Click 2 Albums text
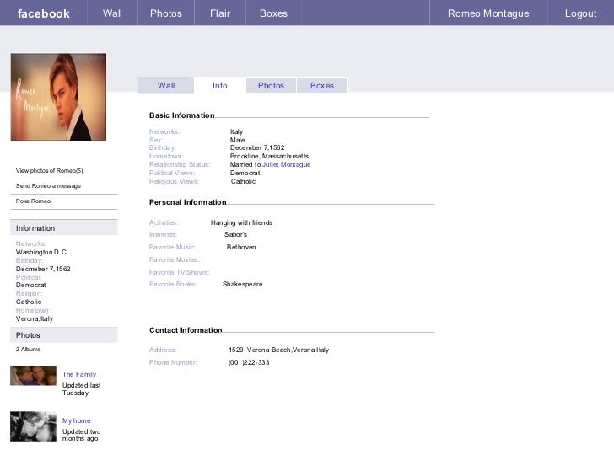 pos(28,349)
